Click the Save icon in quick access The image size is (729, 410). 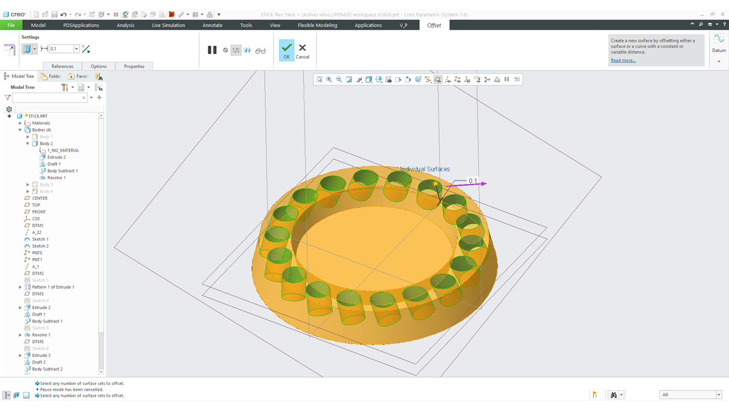tap(54, 14)
